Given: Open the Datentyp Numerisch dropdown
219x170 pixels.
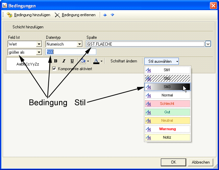Looking at the screenshot, I should (79, 44).
